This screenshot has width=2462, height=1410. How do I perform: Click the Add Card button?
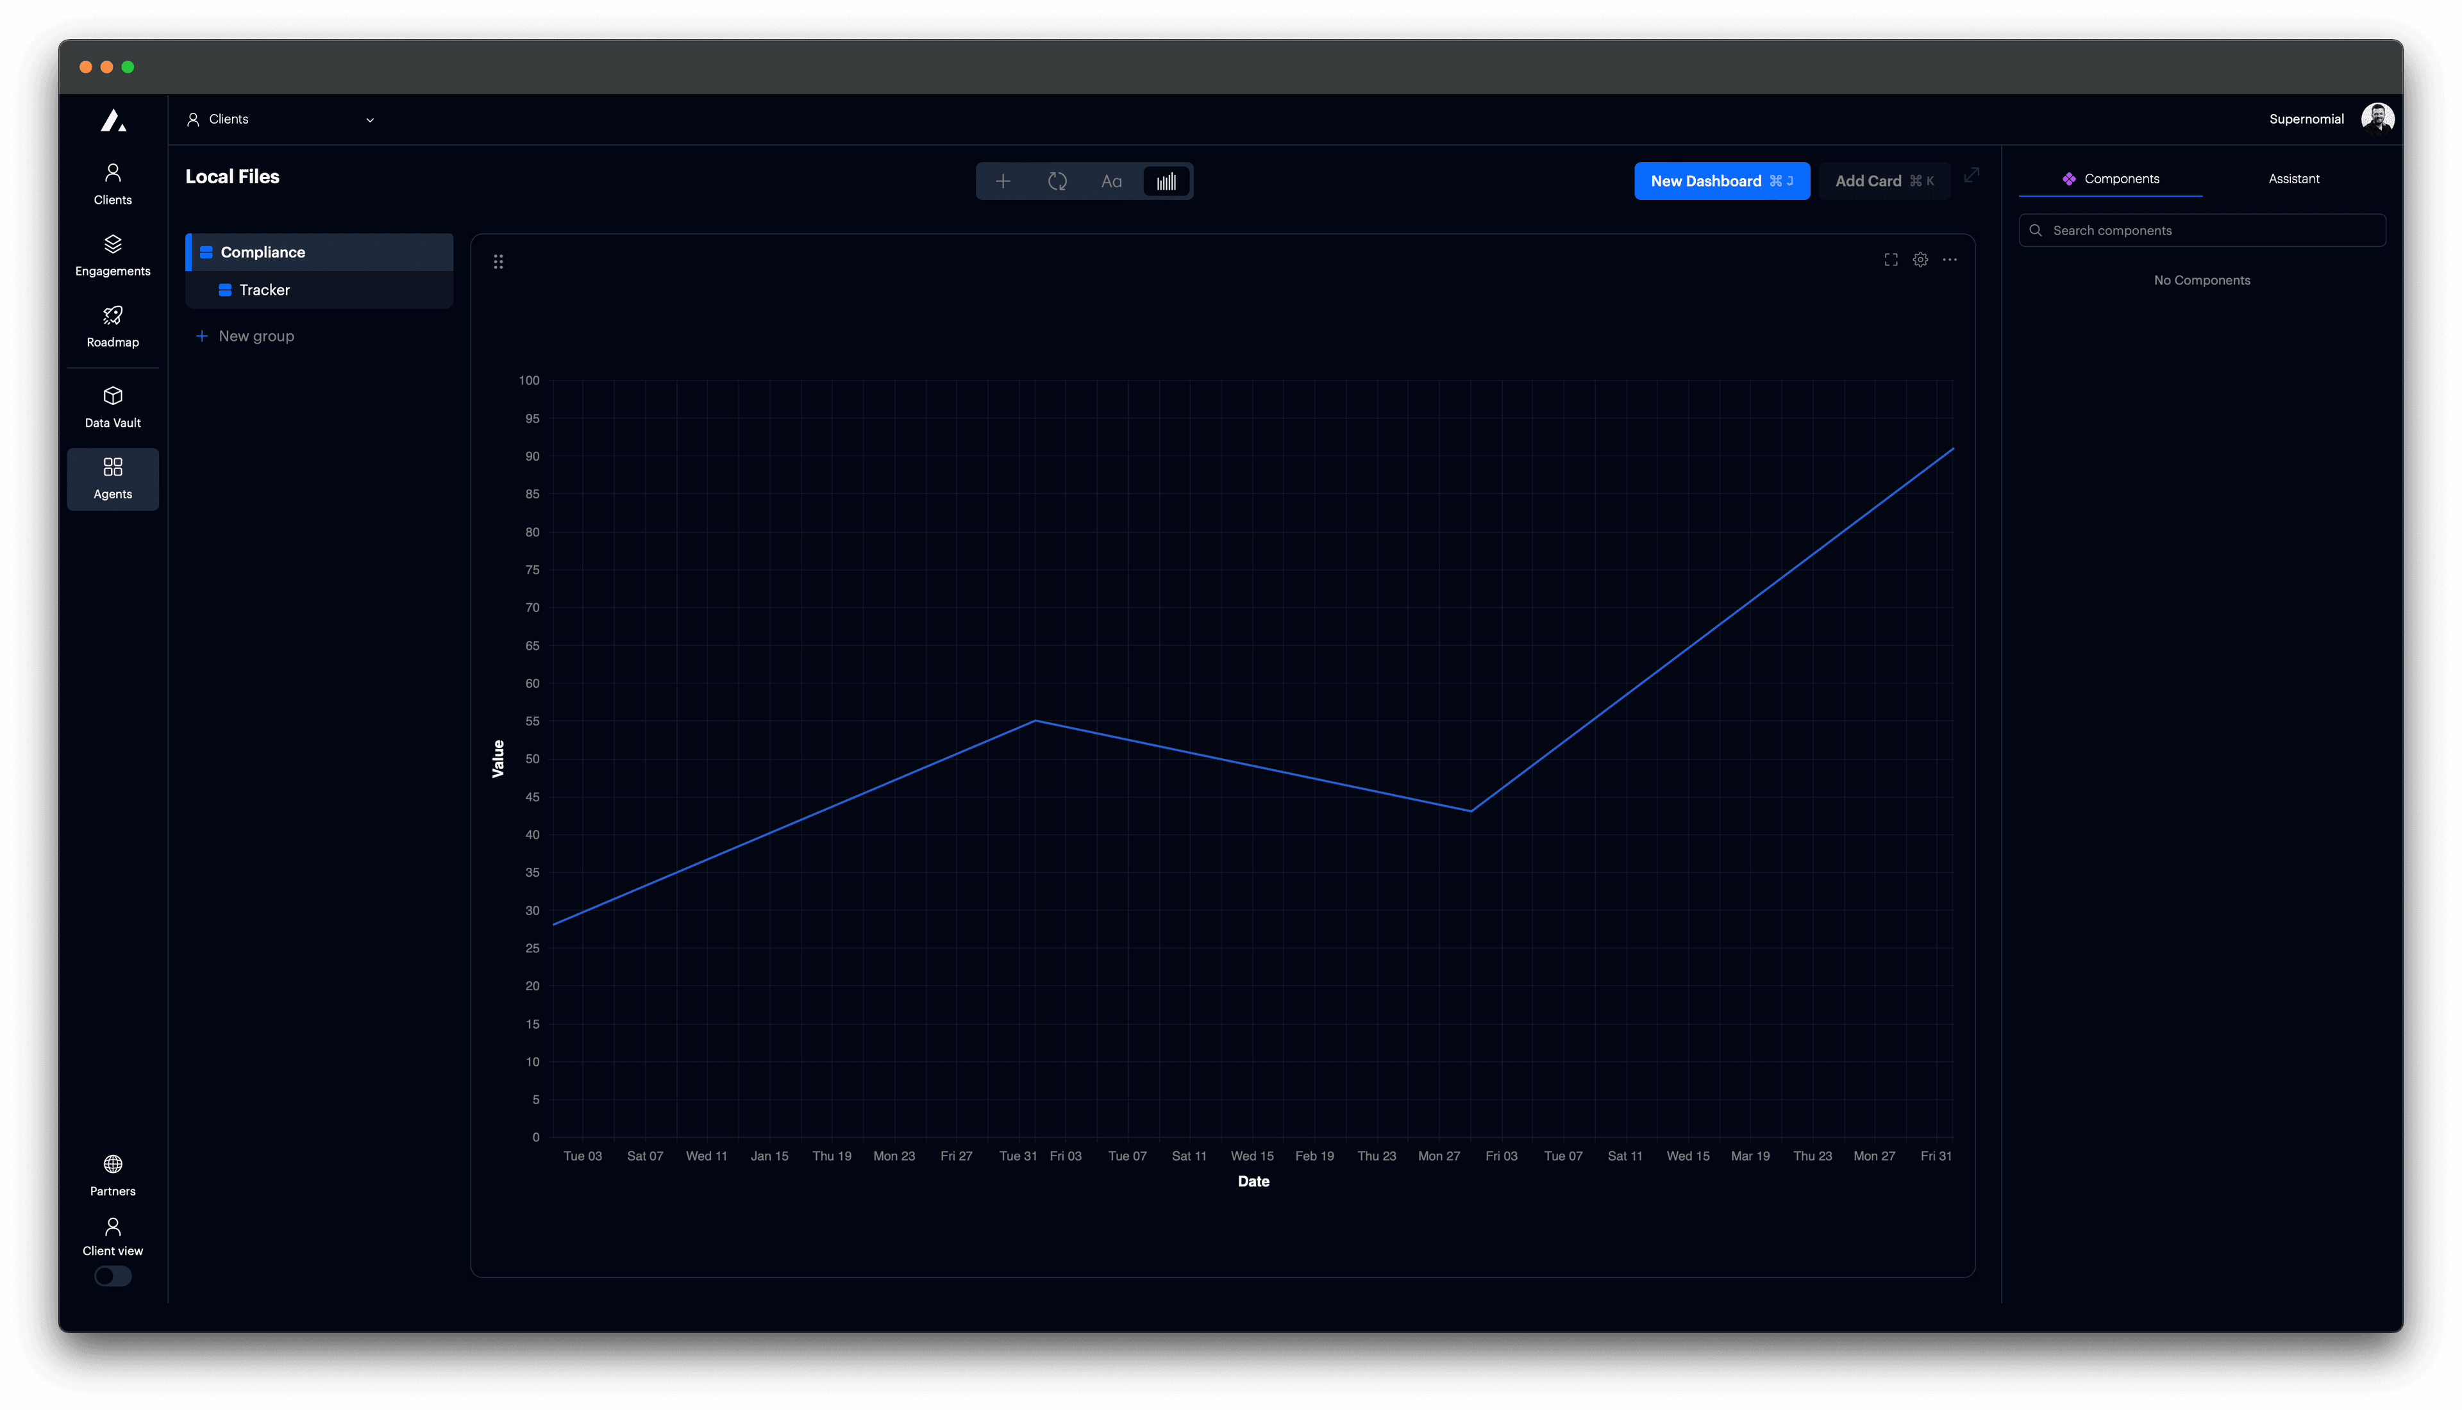(x=1883, y=181)
